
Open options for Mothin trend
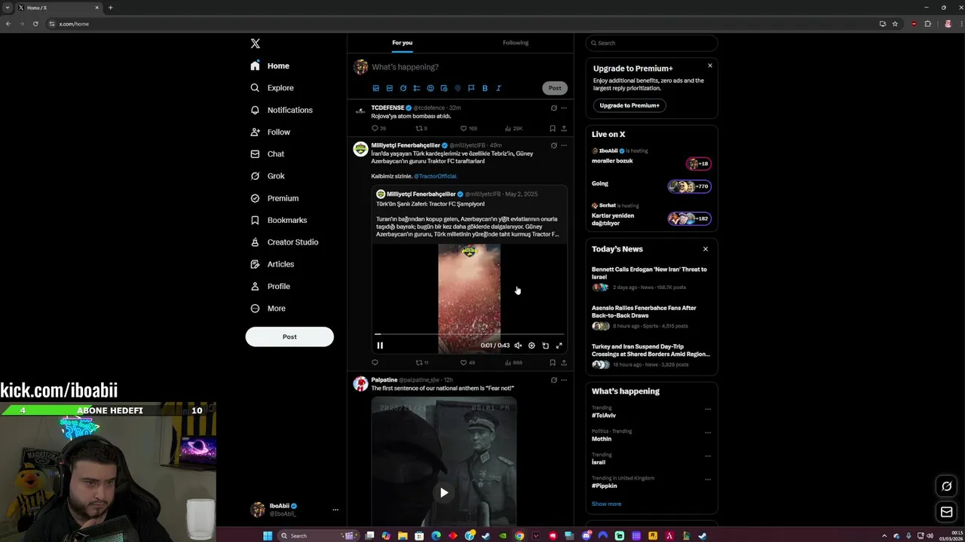(708, 433)
